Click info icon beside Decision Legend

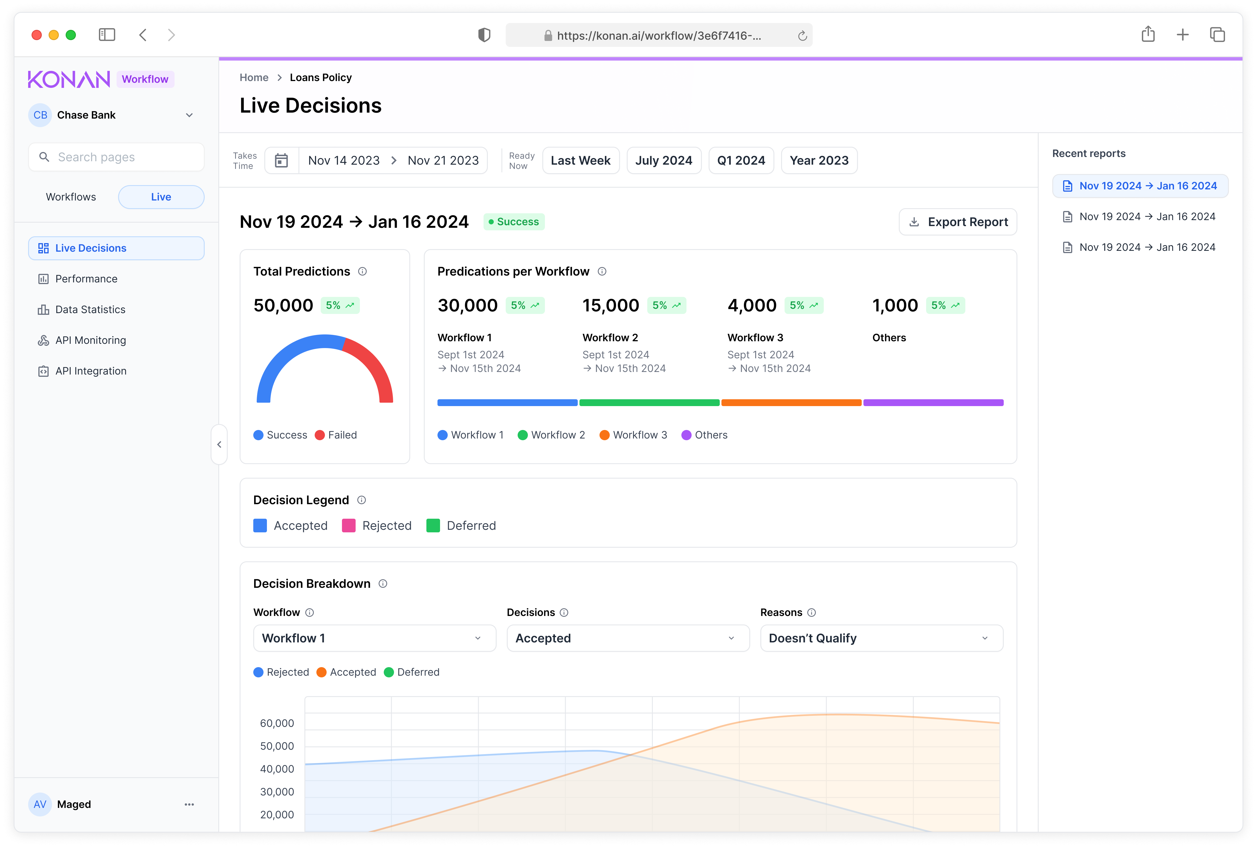(362, 500)
